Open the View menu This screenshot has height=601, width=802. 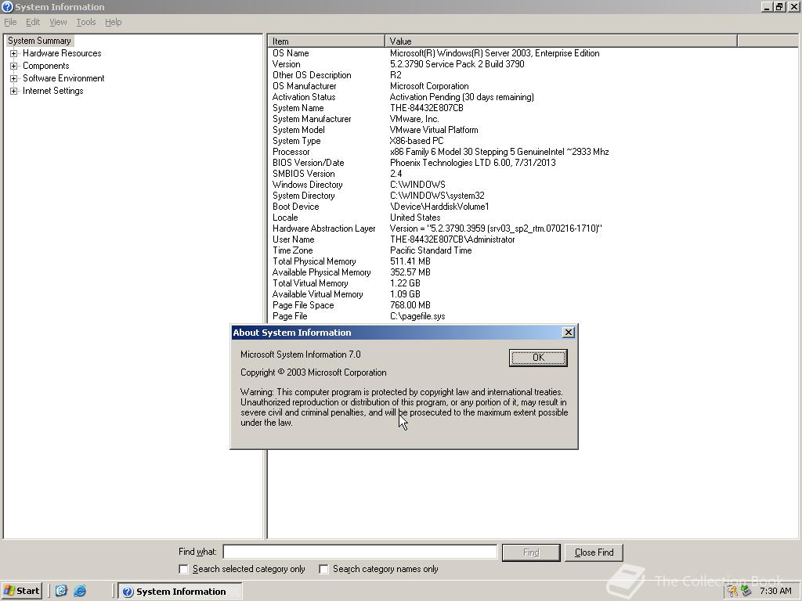tap(58, 22)
